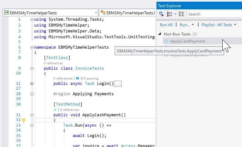Click 0 references above ApplyCashPayment
The height and width of the screenshot is (147, 242).
click(69, 110)
